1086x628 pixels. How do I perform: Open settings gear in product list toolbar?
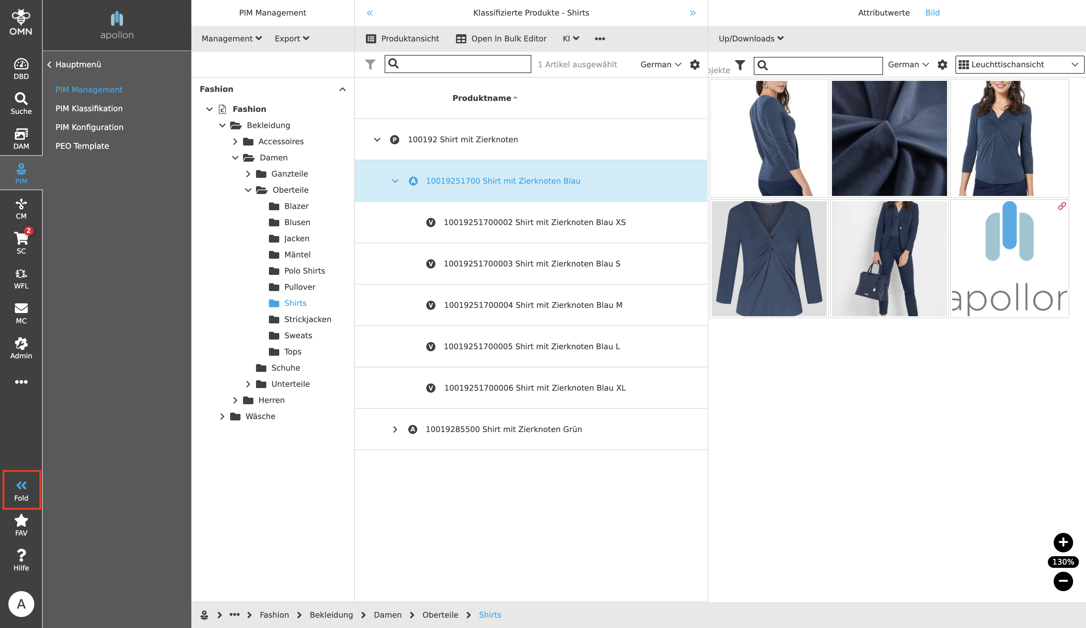tap(695, 65)
